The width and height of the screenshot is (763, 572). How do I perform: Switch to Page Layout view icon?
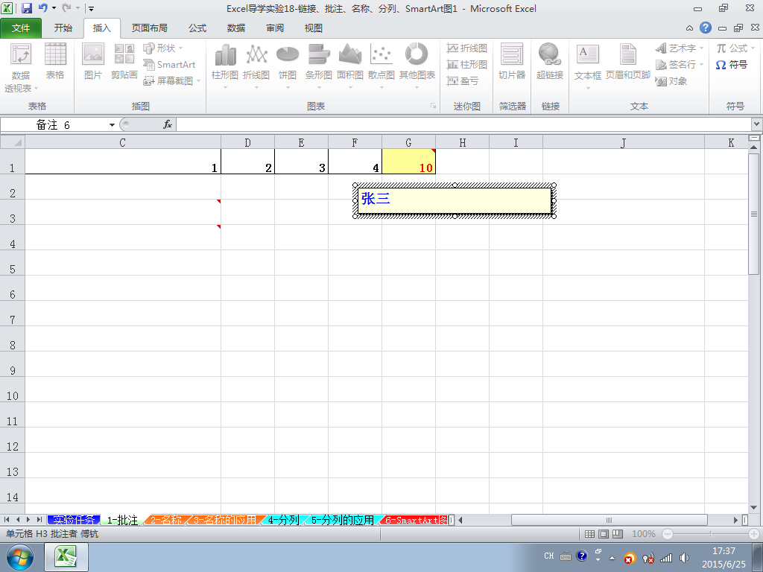pyautogui.click(x=604, y=534)
